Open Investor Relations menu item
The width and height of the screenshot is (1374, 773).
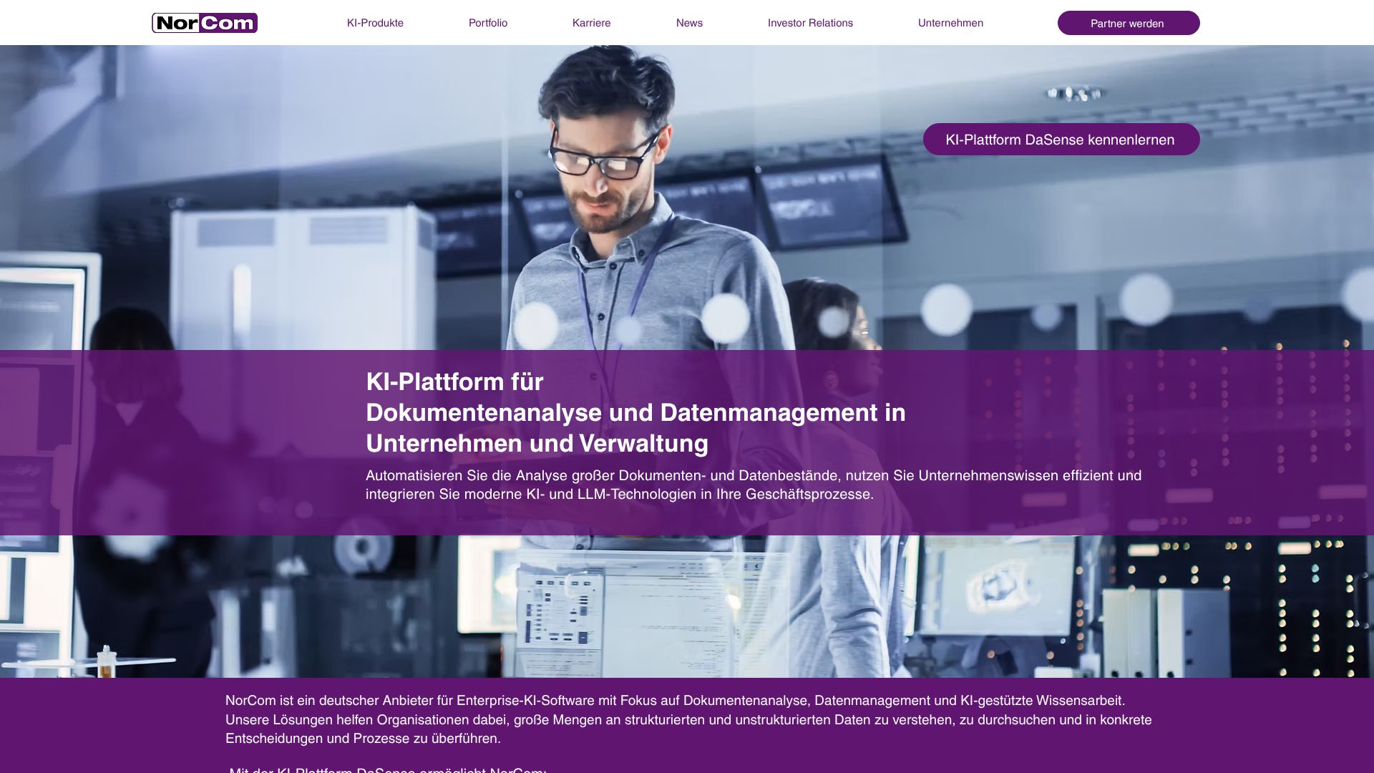810,23
